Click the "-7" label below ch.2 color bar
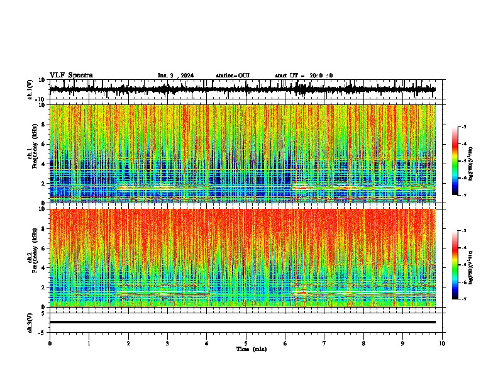Viewport: 498px width, 385px height. 463,299
